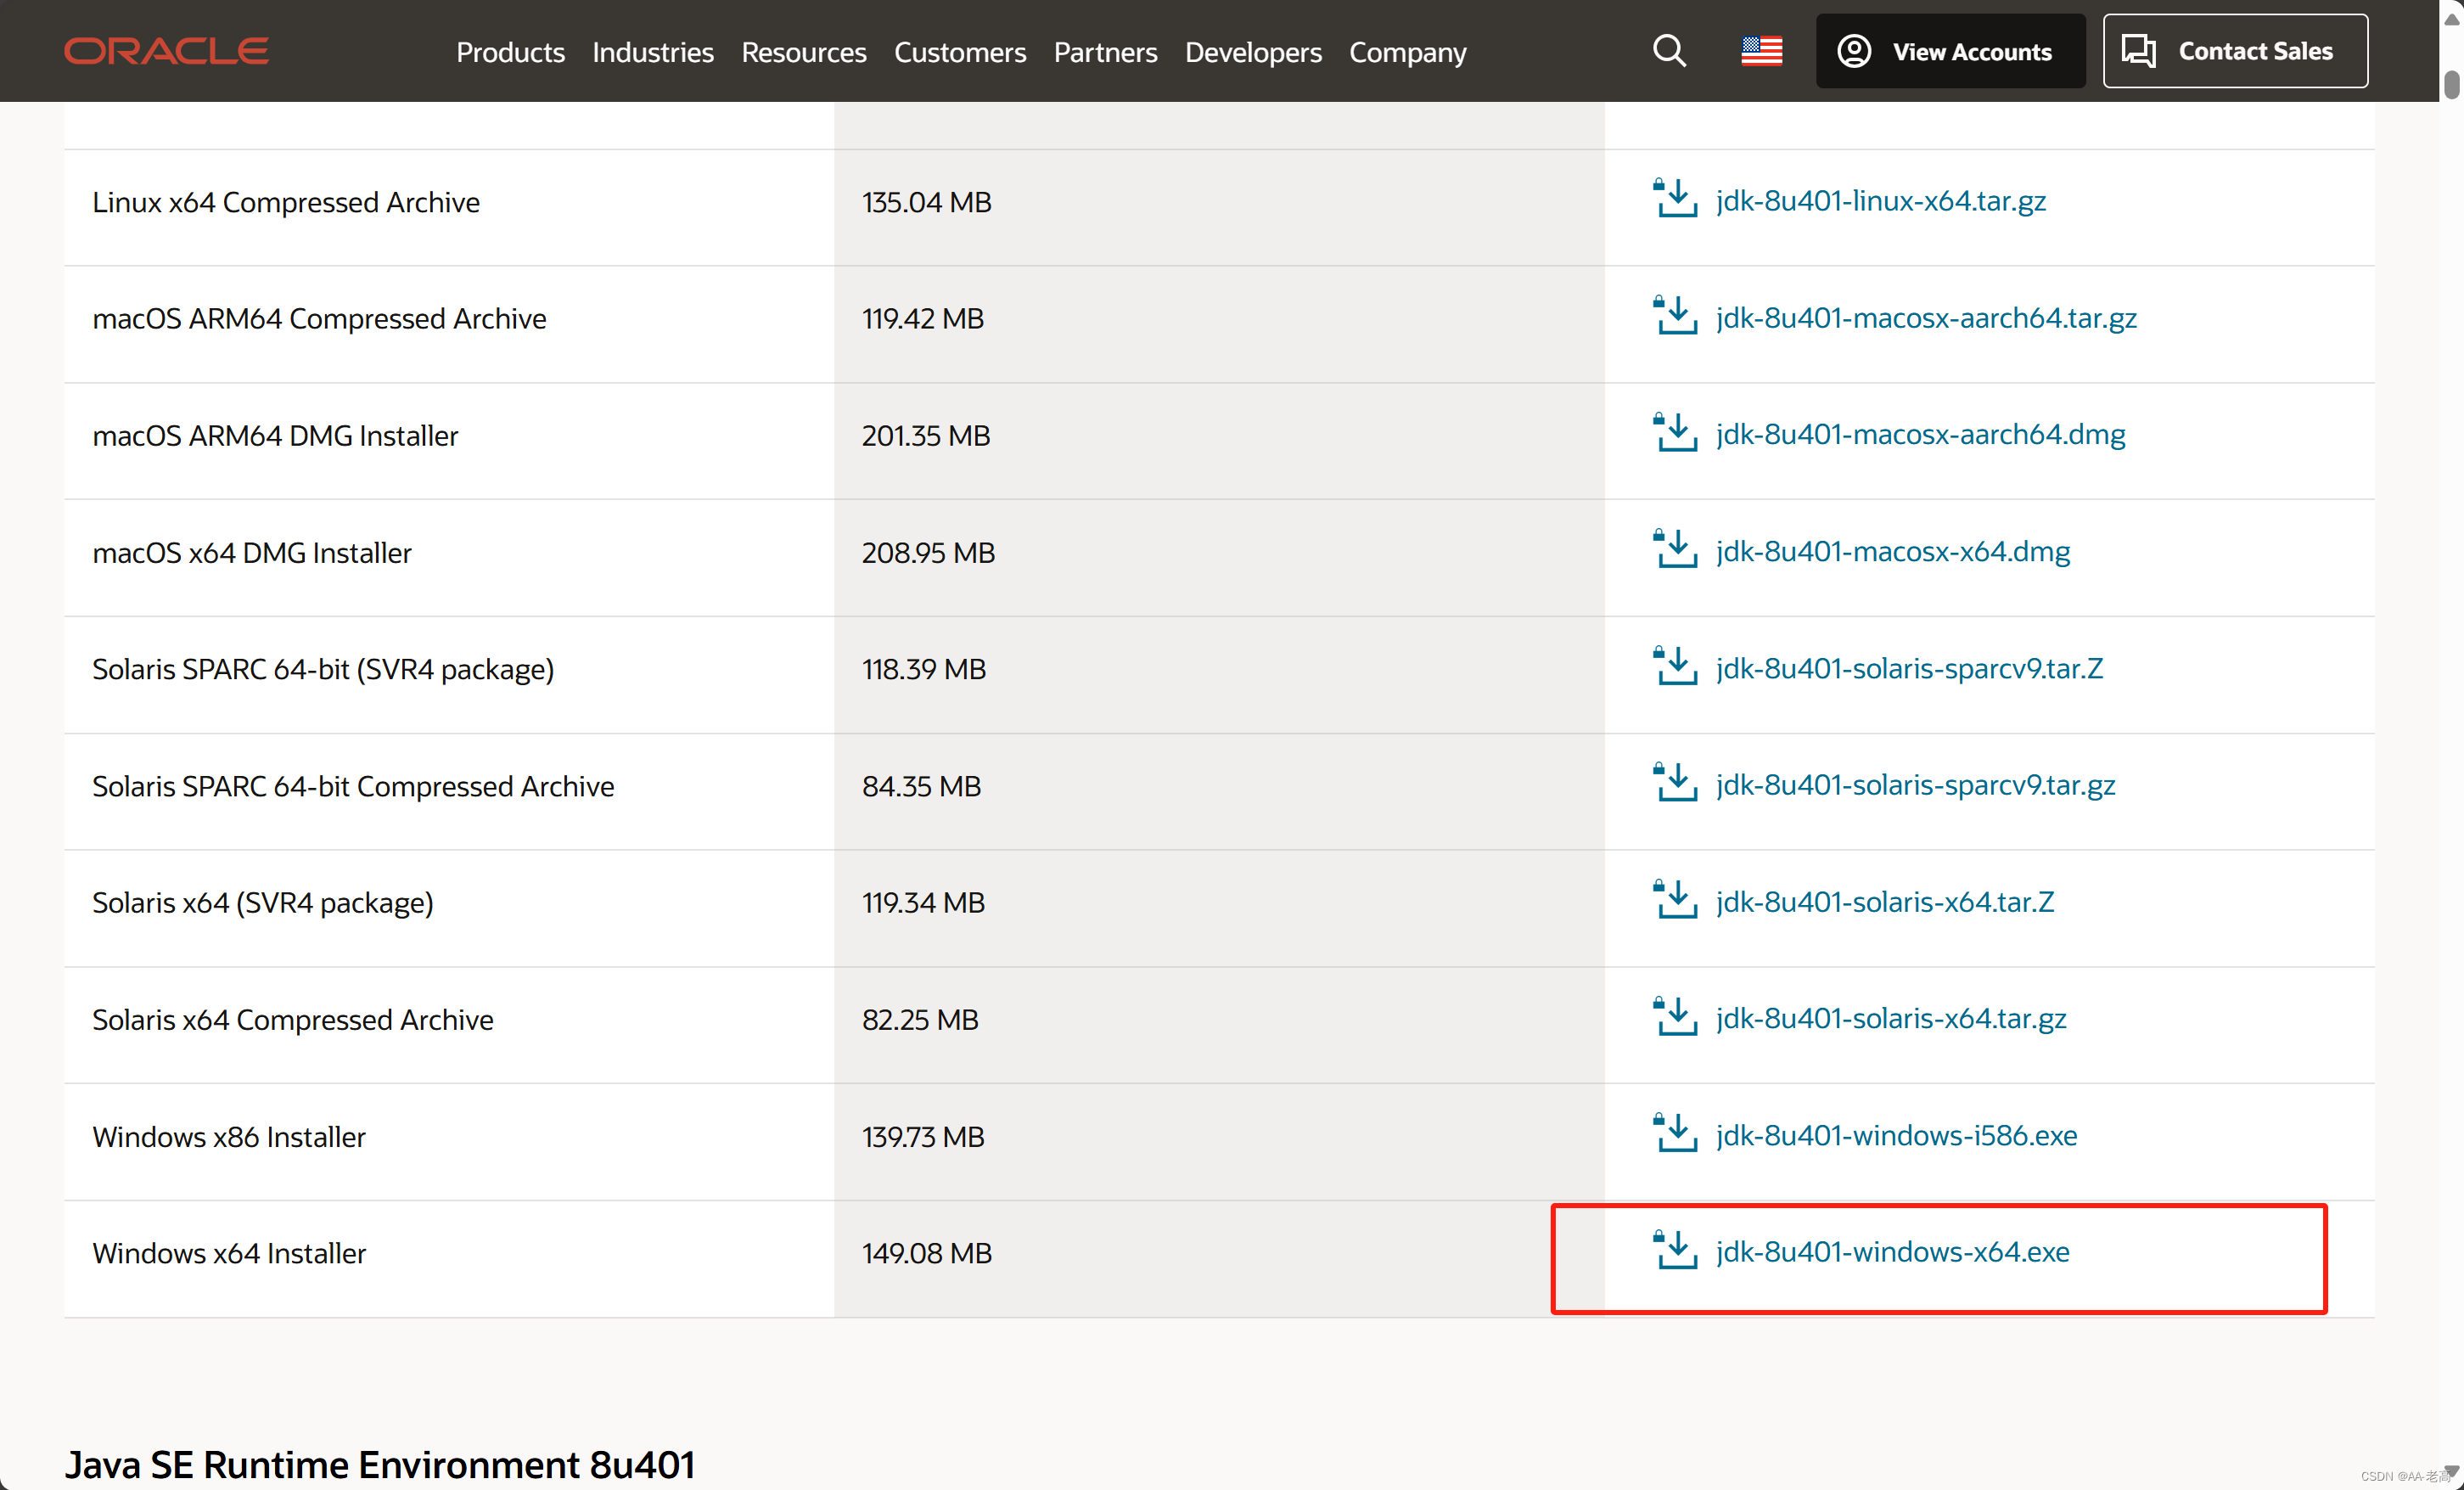Click the Contact Sales button
The width and height of the screenshot is (2464, 1490).
[2235, 51]
